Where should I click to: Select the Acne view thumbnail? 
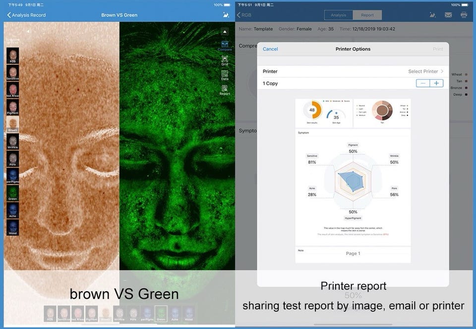pos(13,210)
